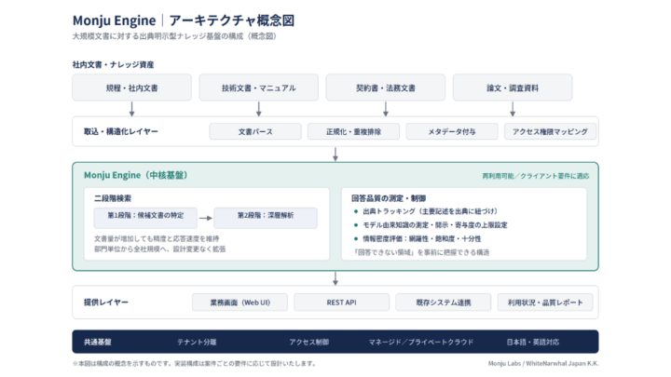Click the 利用状況・品質レポート box
This screenshot has height=377, width=671.
[x=545, y=303]
